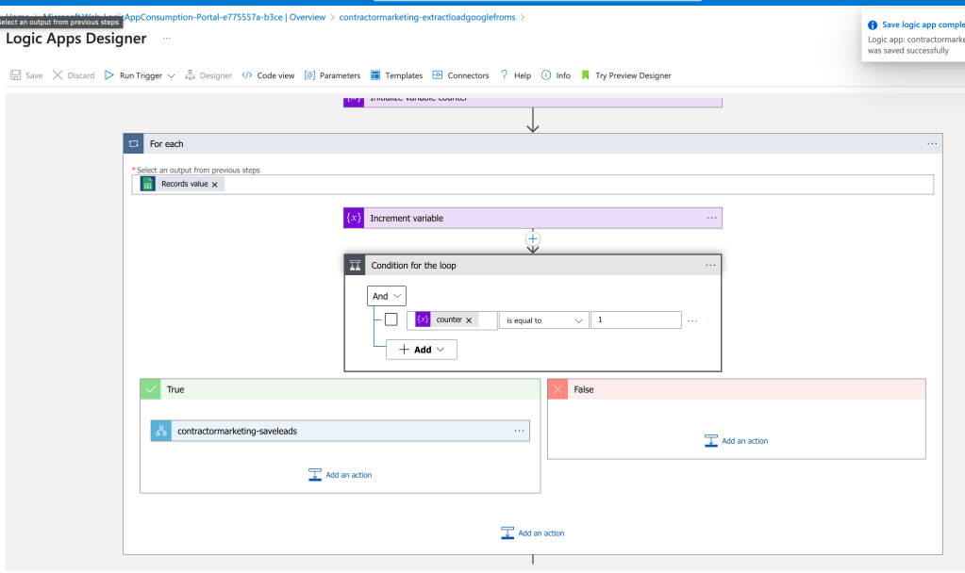Screen dimensions: 965x573
Task: Click the True branch checkmark icon
Action: point(151,389)
